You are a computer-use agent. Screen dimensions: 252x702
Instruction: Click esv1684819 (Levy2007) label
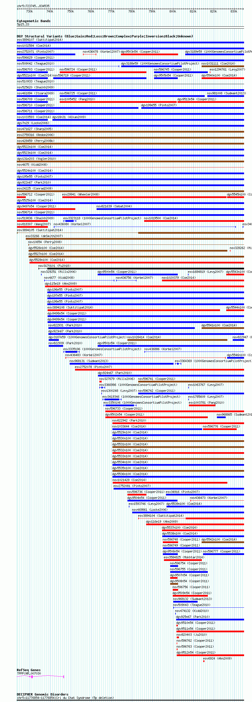coord(206,272)
